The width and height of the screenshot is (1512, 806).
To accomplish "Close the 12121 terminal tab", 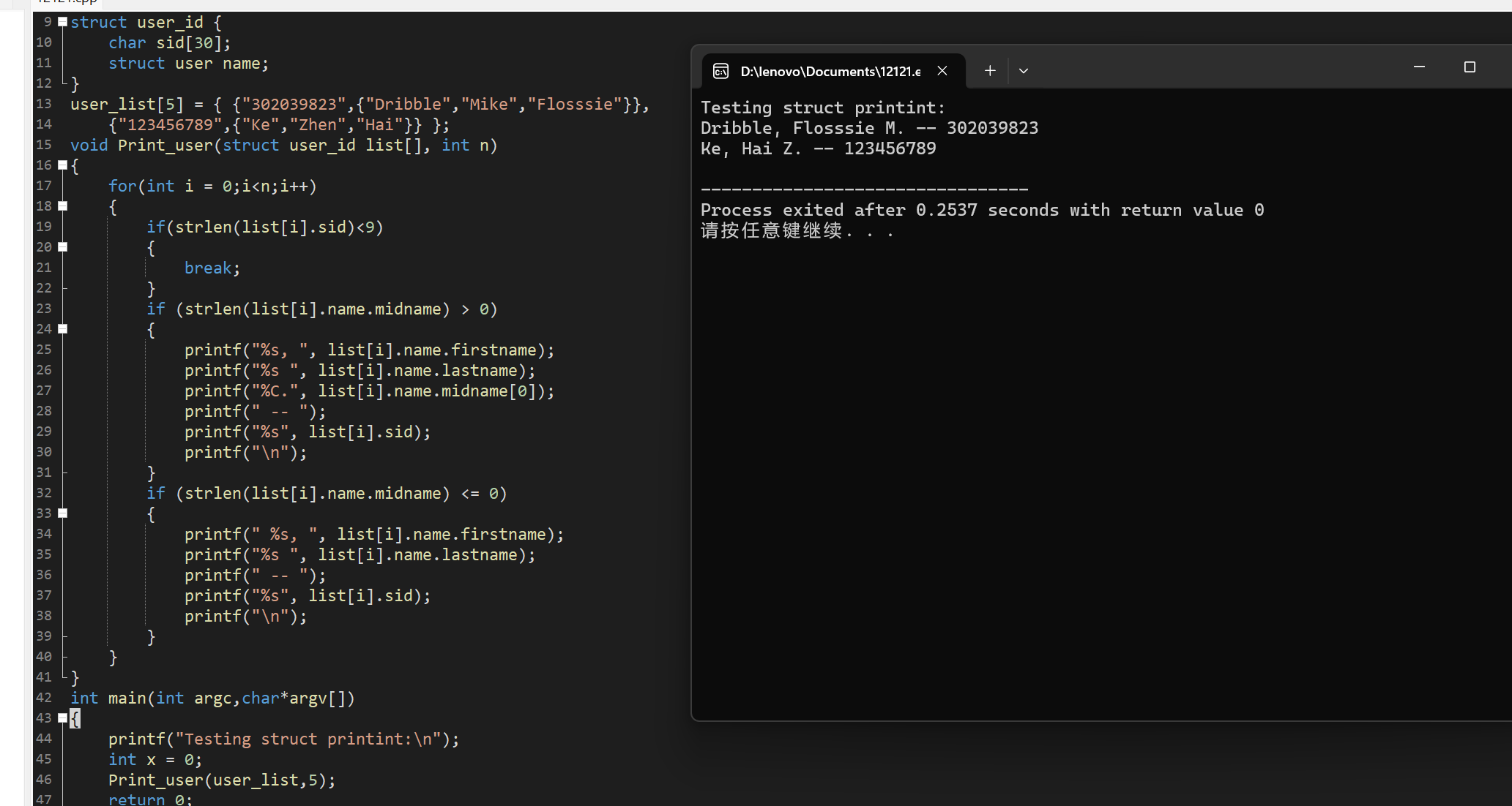I will (x=942, y=71).
